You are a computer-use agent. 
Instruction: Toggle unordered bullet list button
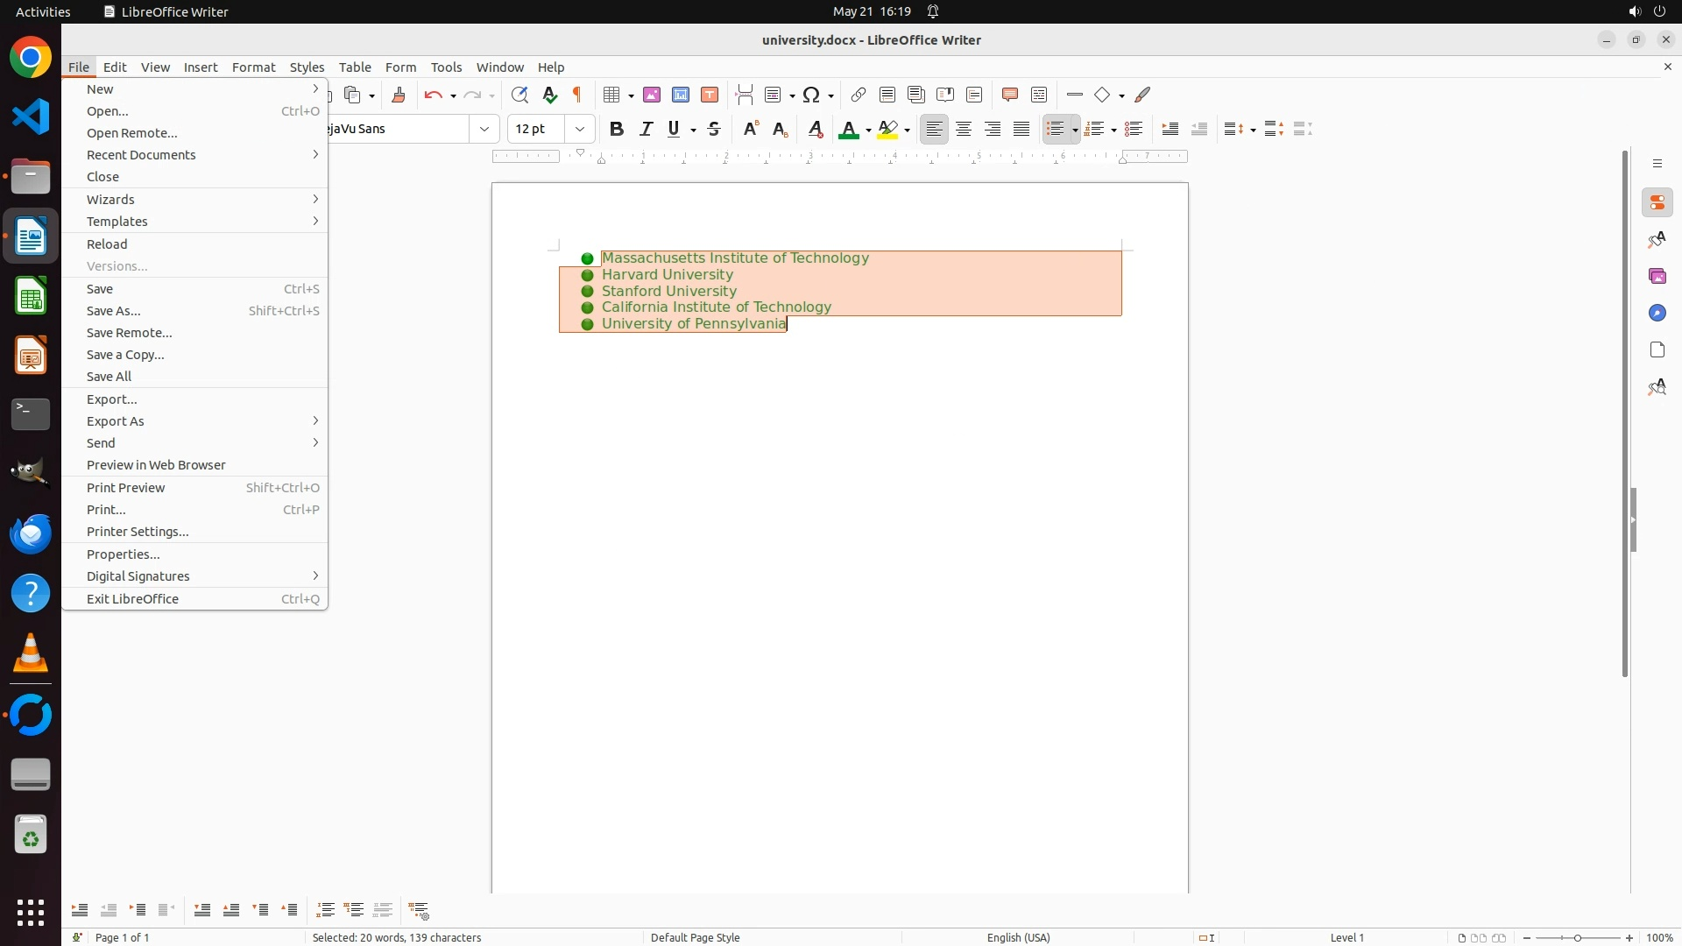pyautogui.click(x=1056, y=129)
